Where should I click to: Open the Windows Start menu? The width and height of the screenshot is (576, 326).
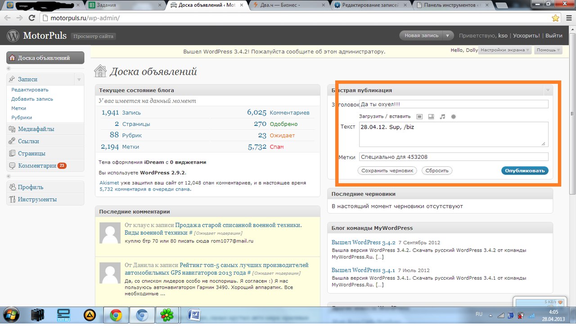click(10, 315)
